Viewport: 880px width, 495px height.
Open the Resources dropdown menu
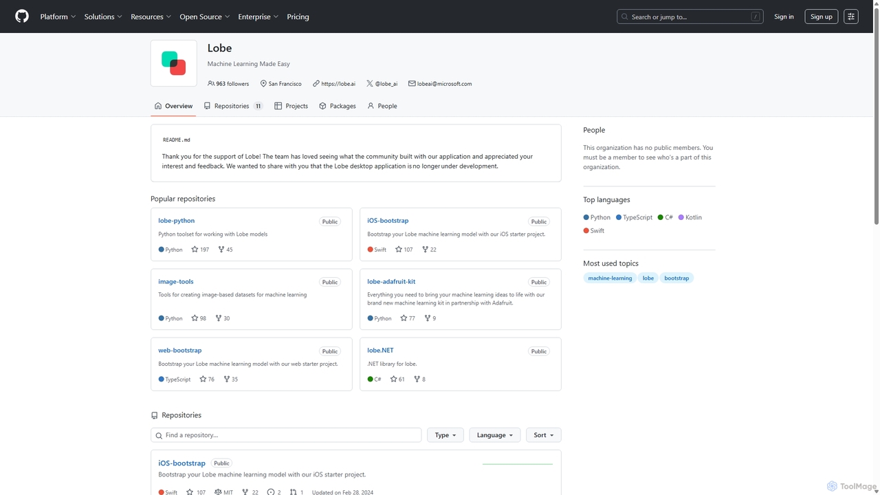coord(151,16)
